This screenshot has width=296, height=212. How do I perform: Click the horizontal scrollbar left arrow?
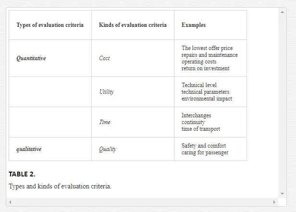pyautogui.click(x=10, y=202)
